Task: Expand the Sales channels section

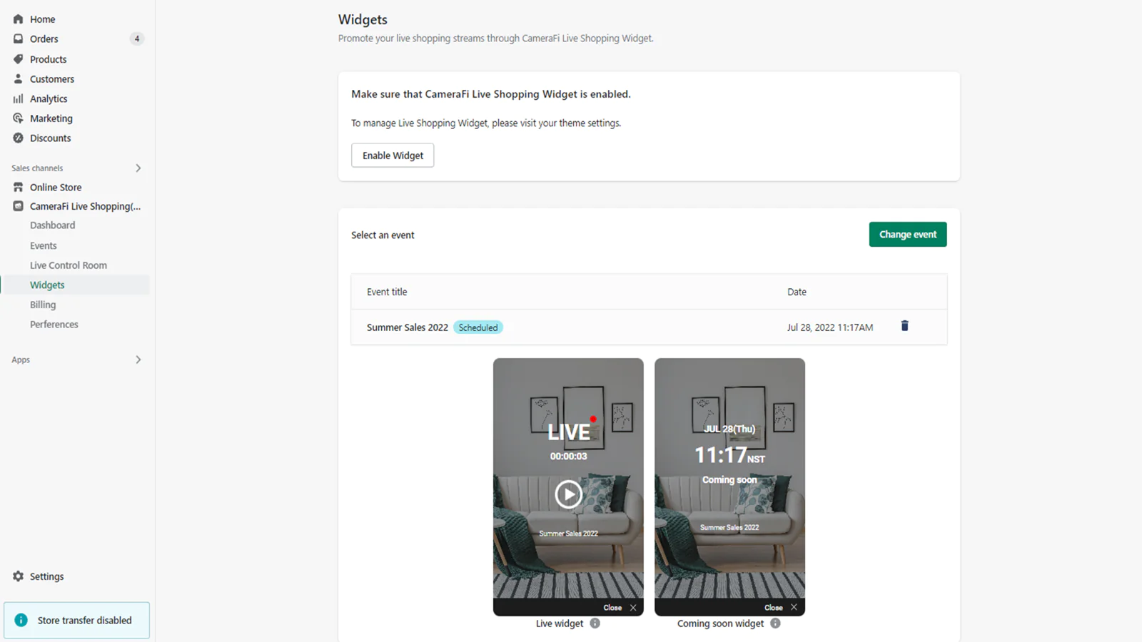Action: pyautogui.click(x=138, y=168)
